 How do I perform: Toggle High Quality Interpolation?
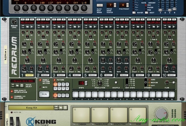click(12, 91)
